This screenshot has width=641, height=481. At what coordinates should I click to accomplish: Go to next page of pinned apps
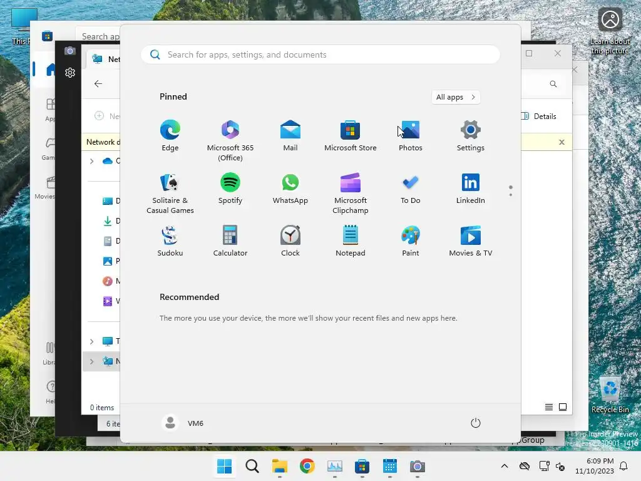pyautogui.click(x=511, y=195)
